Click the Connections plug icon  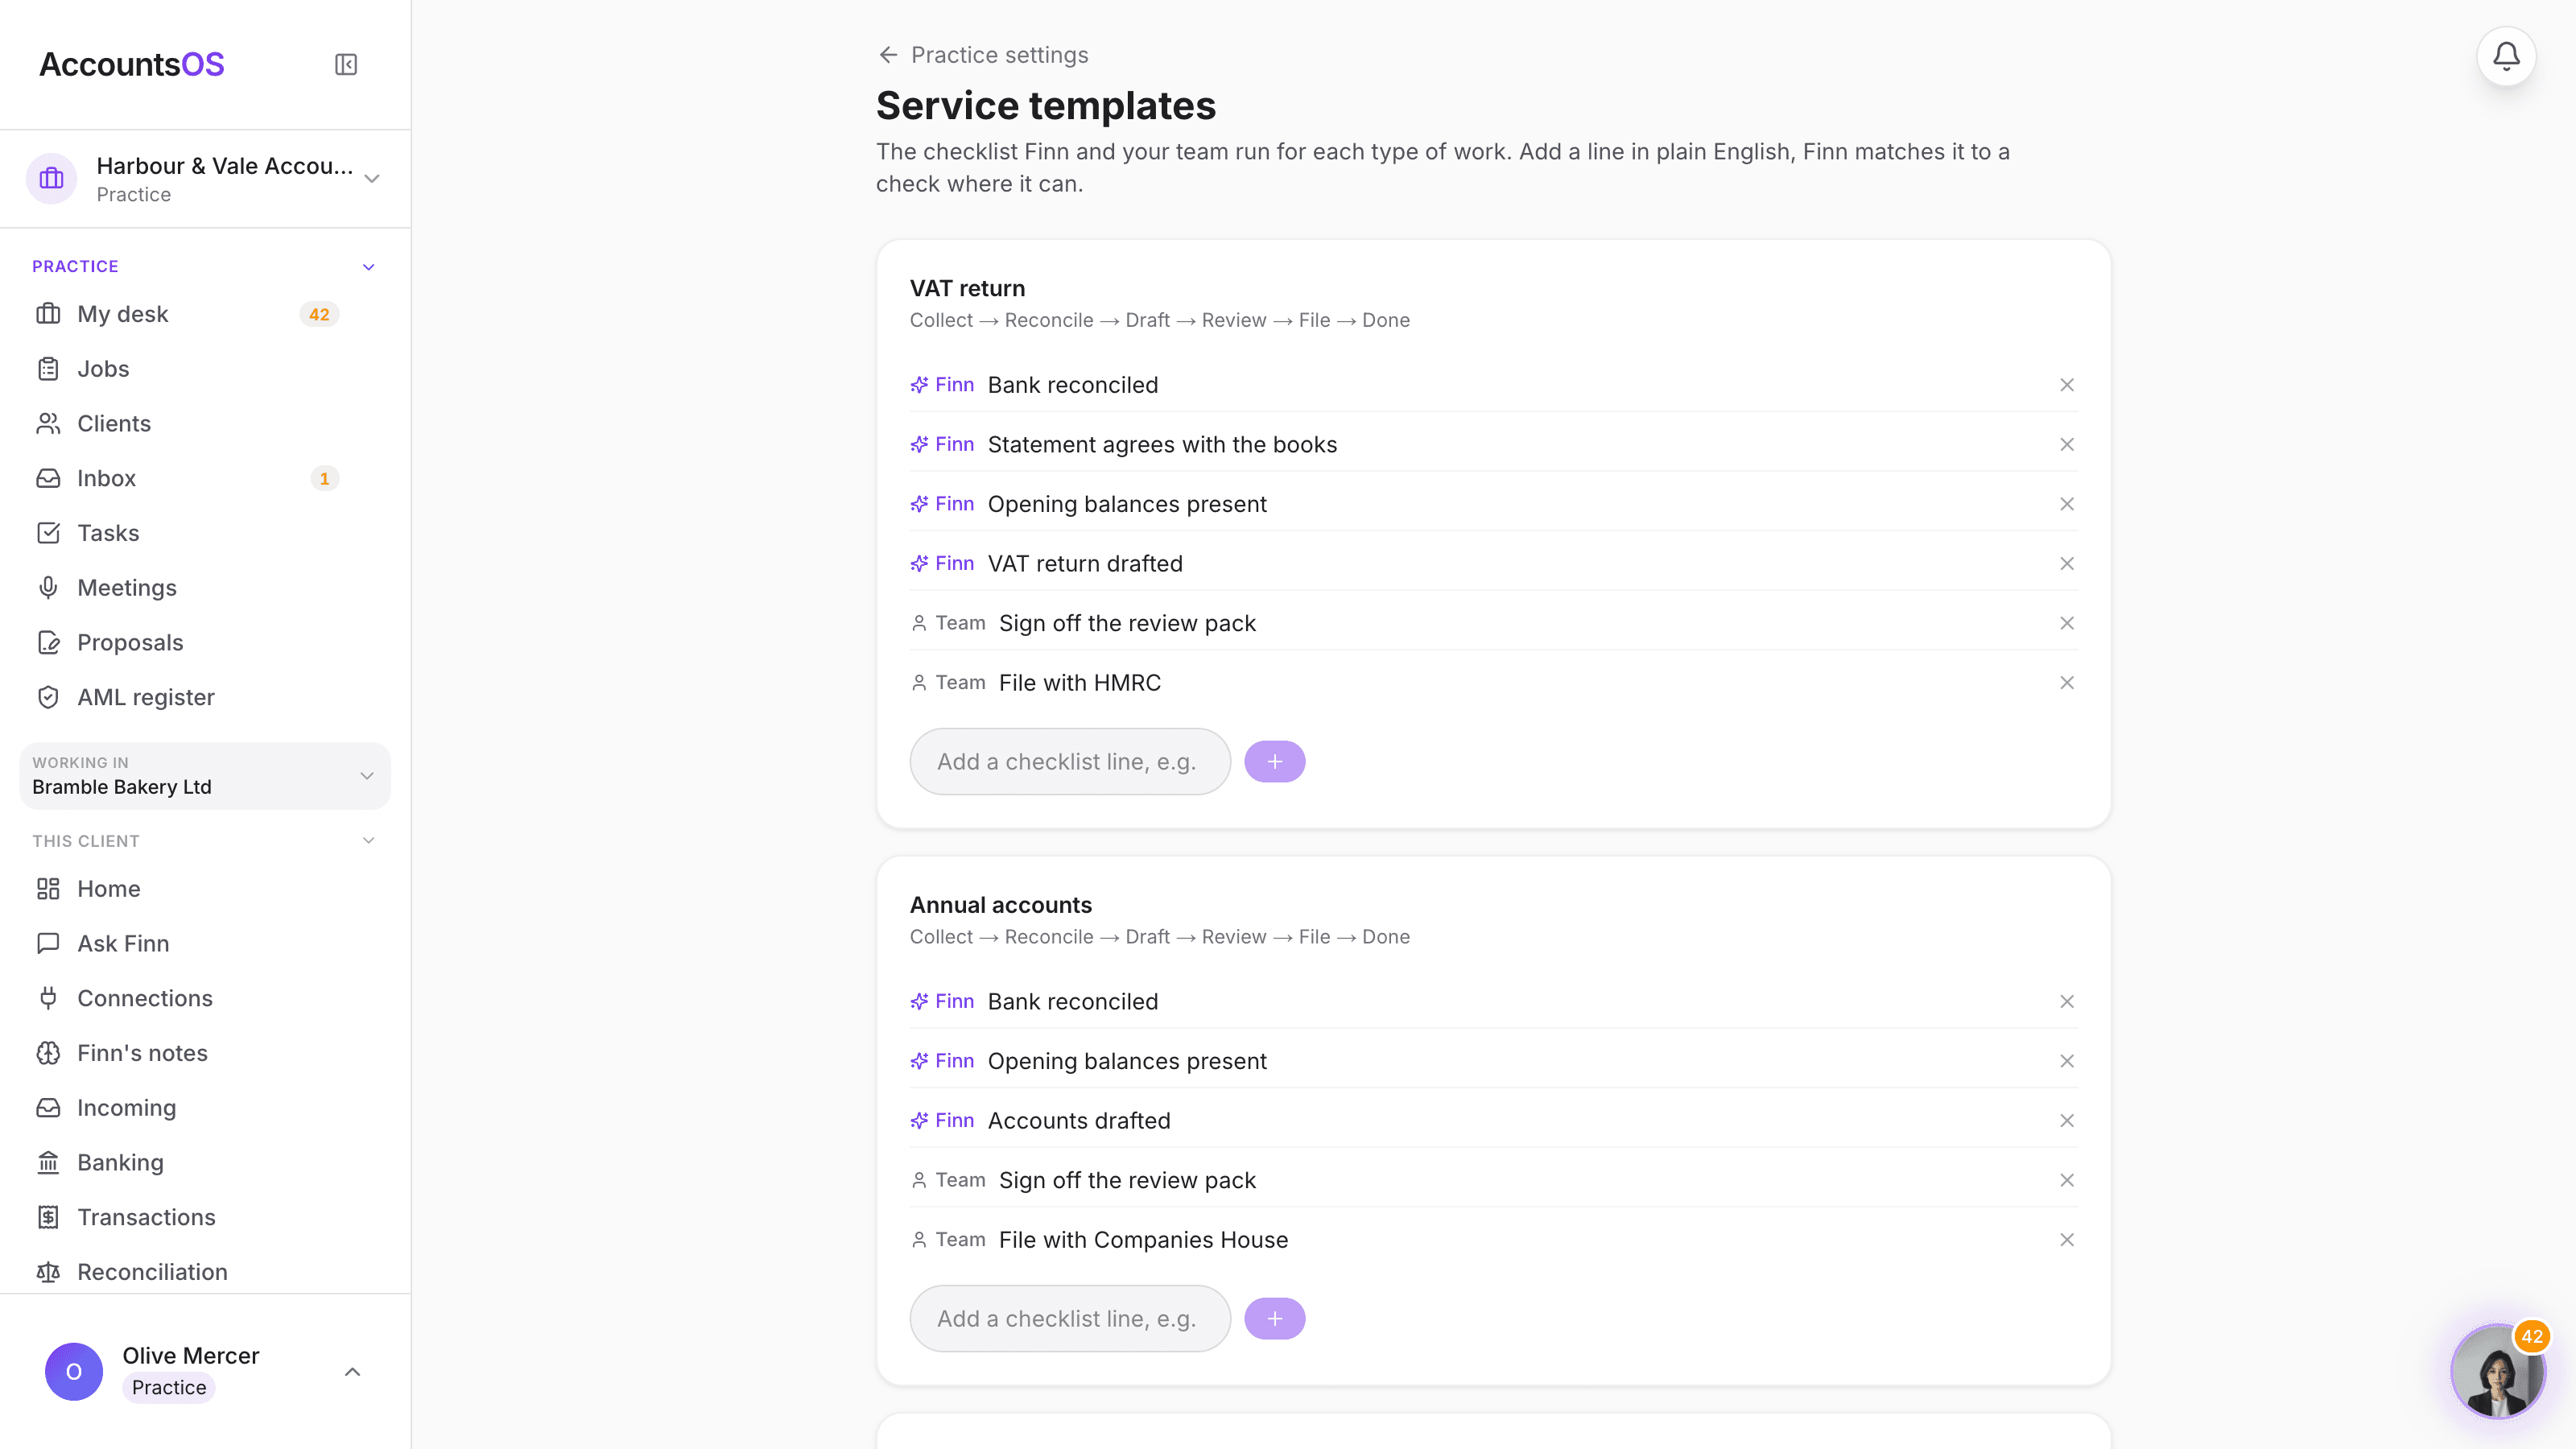[48, 998]
